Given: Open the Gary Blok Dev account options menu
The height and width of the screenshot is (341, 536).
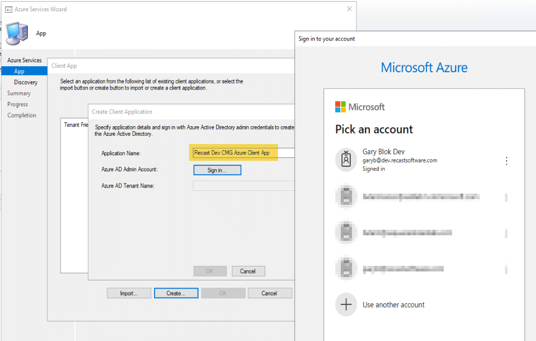Looking at the screenshot, I should pyautogui.click(x=506, y=161).
